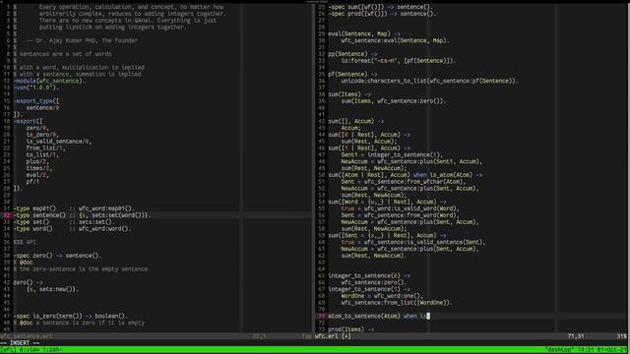The image size is (630, 354).
Task: Click the '%%% API' comment line
Action: coord(25,242)
